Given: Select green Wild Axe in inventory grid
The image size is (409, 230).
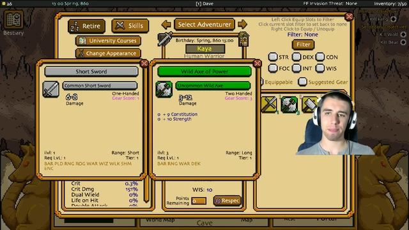Looking at the screenshot, I should (289, 105).
